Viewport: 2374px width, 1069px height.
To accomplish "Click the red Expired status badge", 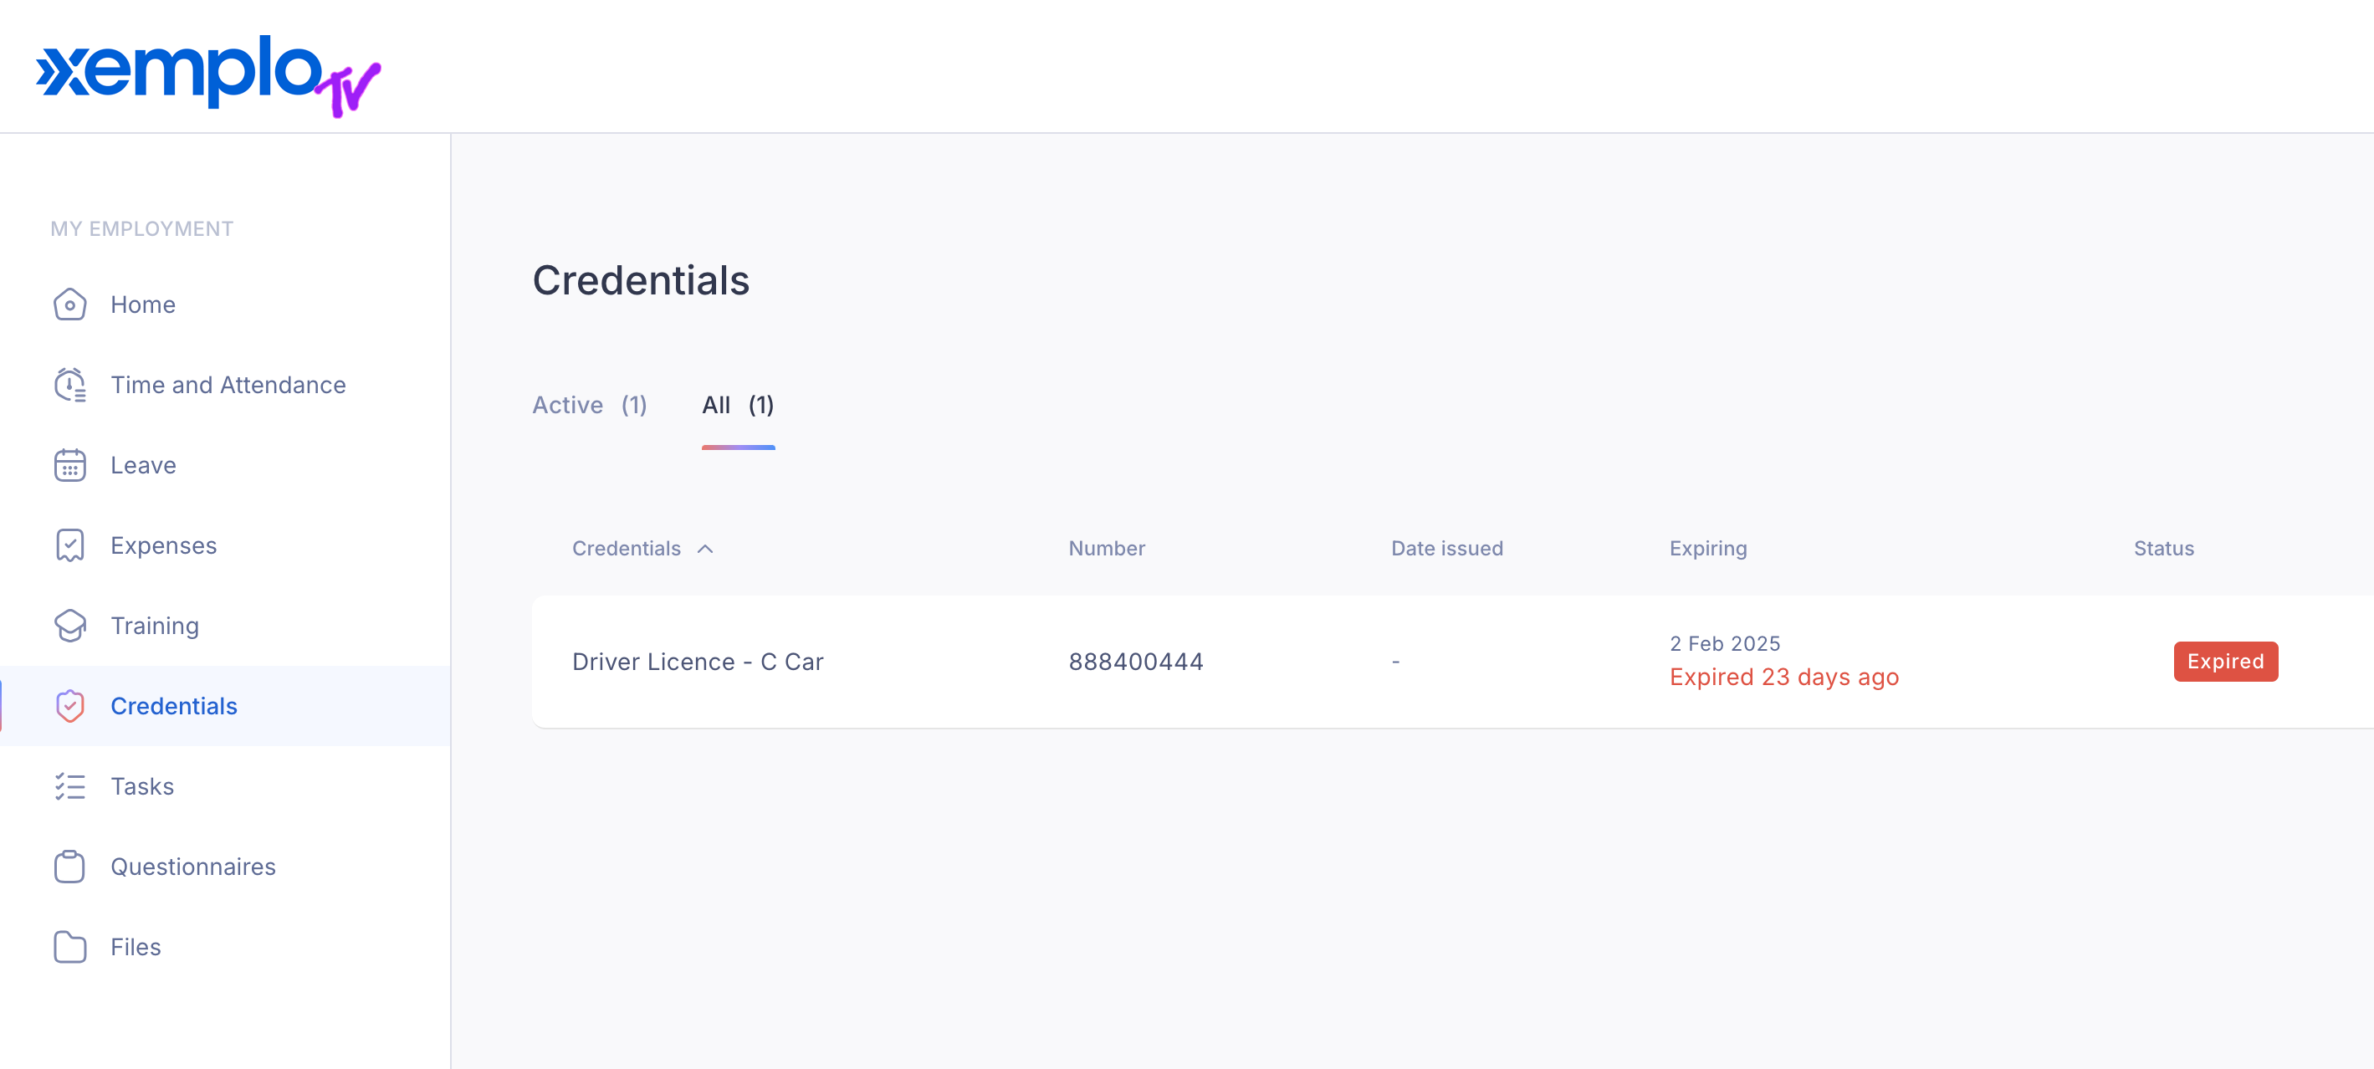I will (x=2226, y=662).
